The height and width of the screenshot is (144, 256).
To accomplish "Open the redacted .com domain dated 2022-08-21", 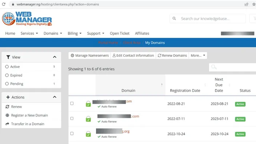I will coord(112,101).
